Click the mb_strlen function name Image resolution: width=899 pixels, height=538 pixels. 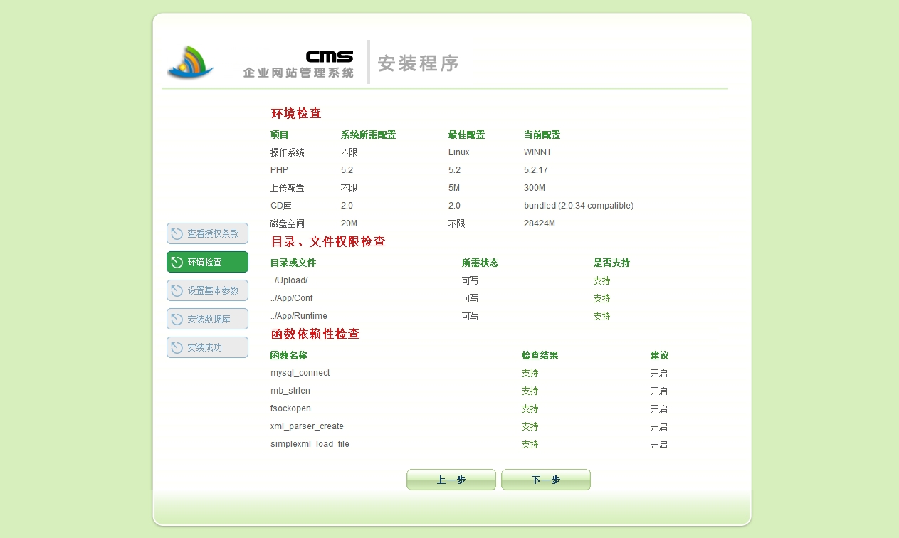click(290, 391)
